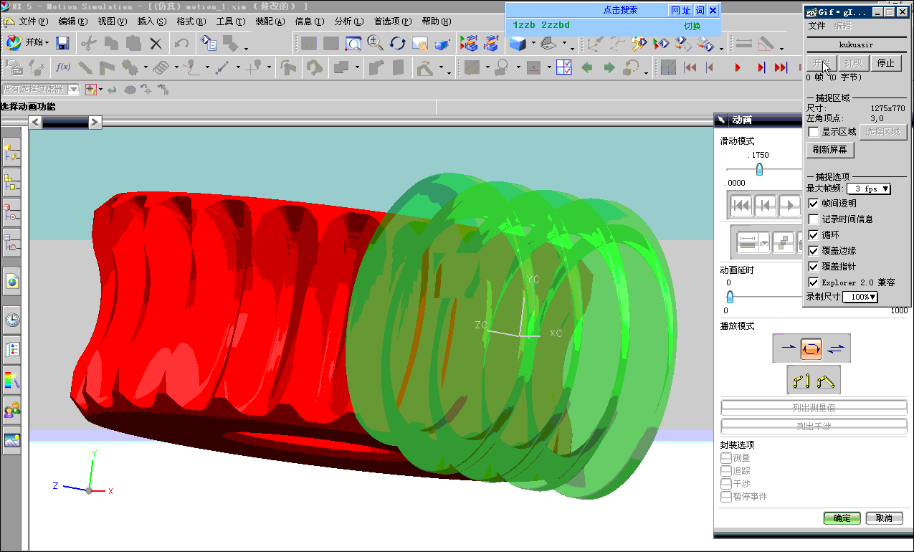914x552 pixels.
Task: Click the animation delay slider handle
Action: (730, 297)
